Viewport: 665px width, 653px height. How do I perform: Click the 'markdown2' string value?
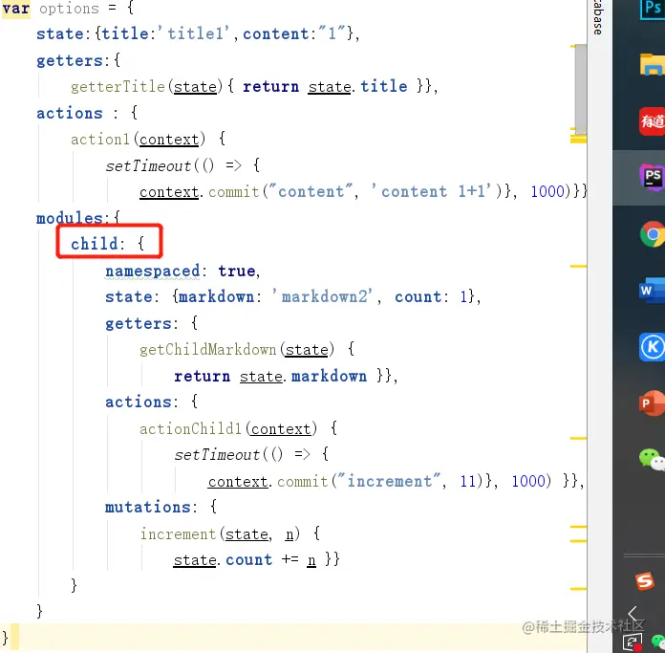point(322,296)
